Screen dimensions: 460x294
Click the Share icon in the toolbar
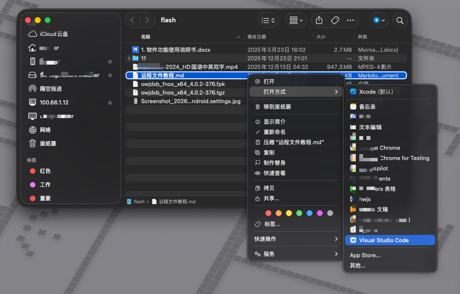pos(319,20)
